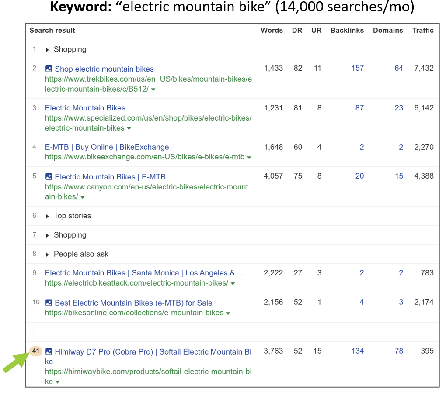Open dropdown arrow after electricbikeattack.com URL
This screenshot has width=446, height=396.
(233, 283)
